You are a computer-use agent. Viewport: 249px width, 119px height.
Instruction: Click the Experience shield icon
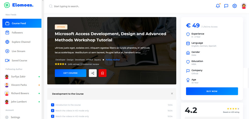click(188, 34)
